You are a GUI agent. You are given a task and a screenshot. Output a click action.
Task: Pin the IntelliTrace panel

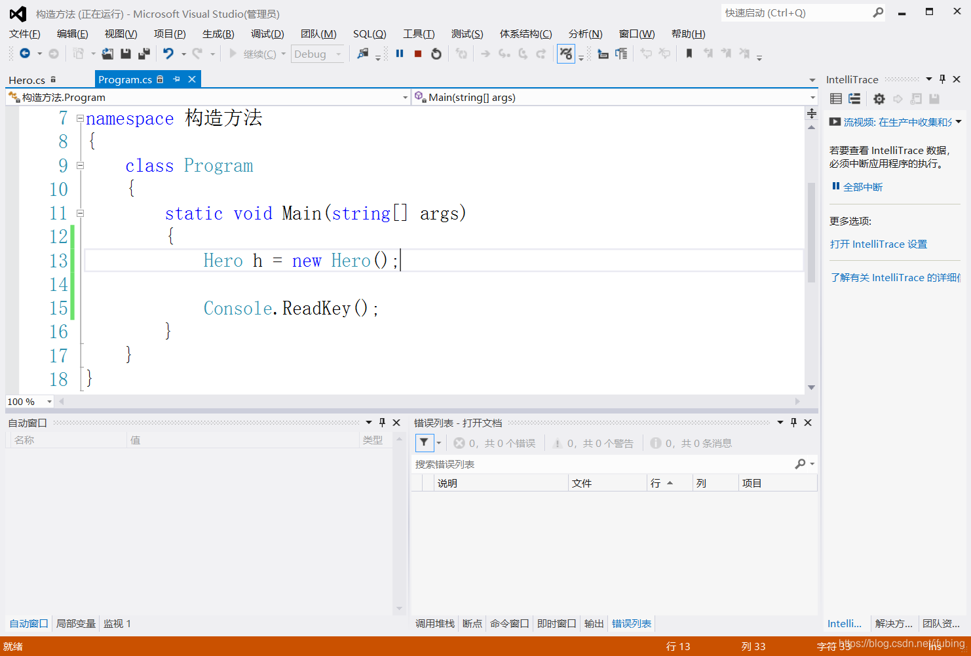(x=943, y=79)
